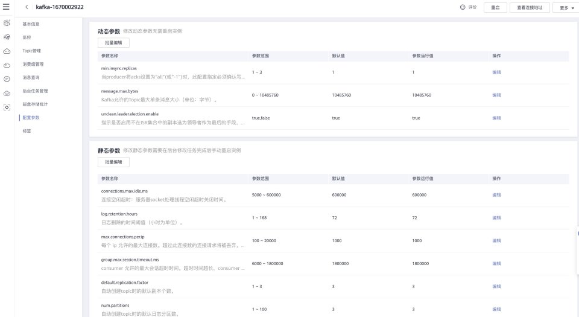Click 编辑 for log.retention.hours

[x=496, y=218]
